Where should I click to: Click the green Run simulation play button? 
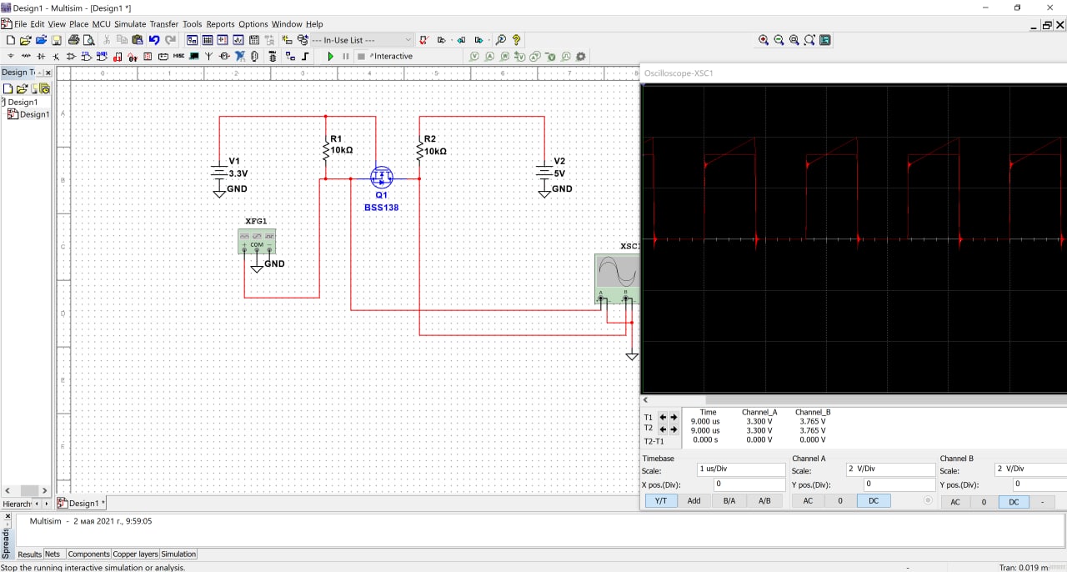pyautogui.click(x=331, y=57)
